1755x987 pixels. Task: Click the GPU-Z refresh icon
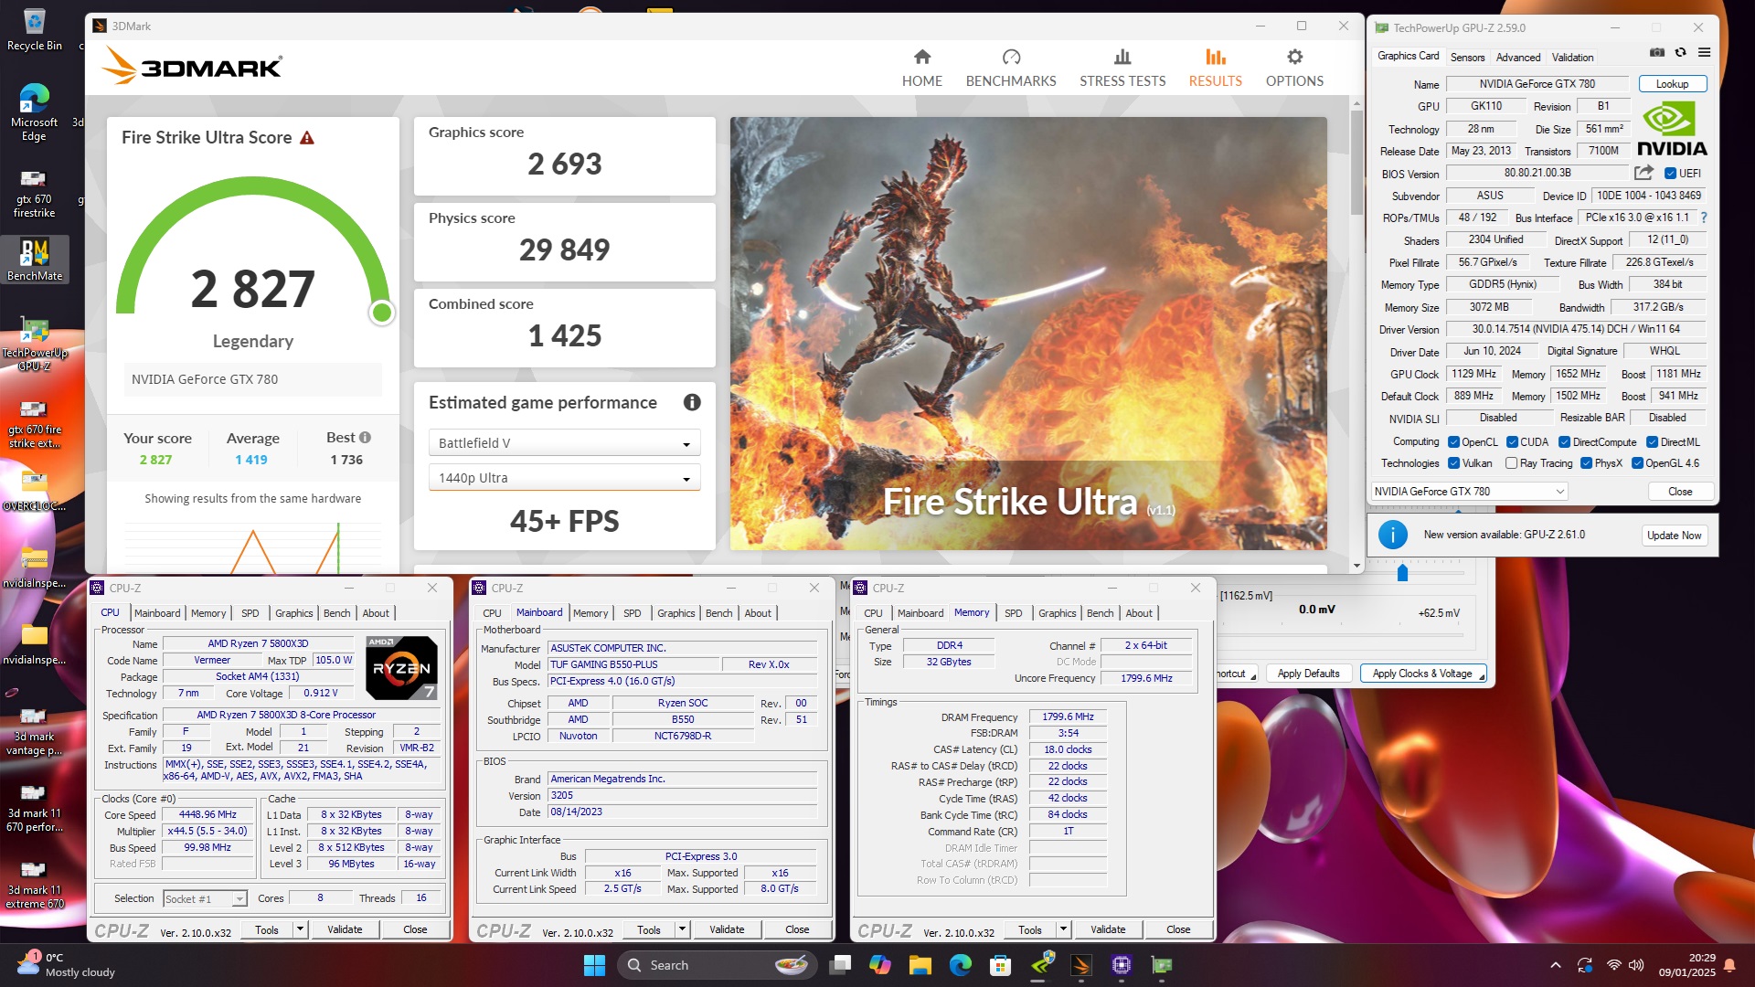[1680, 53]
